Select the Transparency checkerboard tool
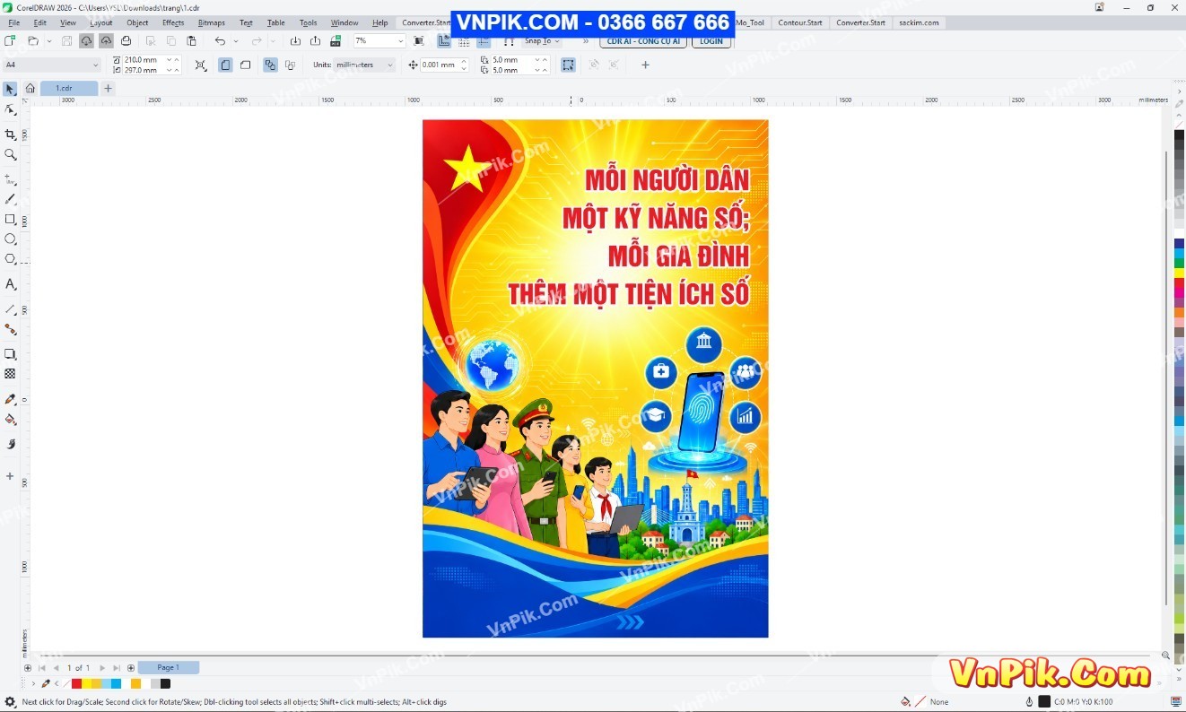Screen dimensions: 1186x712 [x=10, y=374]
